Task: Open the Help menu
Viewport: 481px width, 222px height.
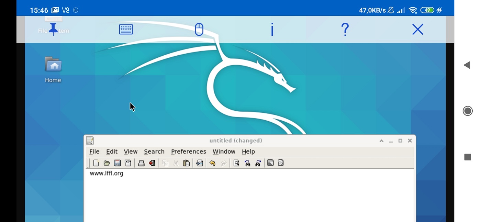Action: [248, 152]
